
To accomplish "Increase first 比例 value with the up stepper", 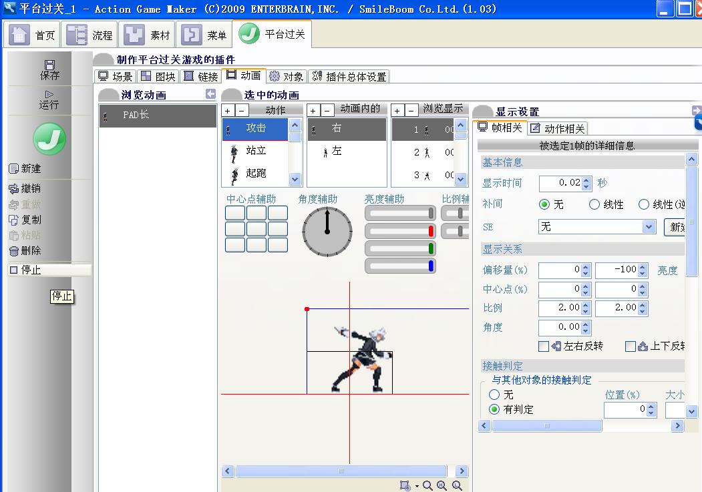I will [586, 304].
